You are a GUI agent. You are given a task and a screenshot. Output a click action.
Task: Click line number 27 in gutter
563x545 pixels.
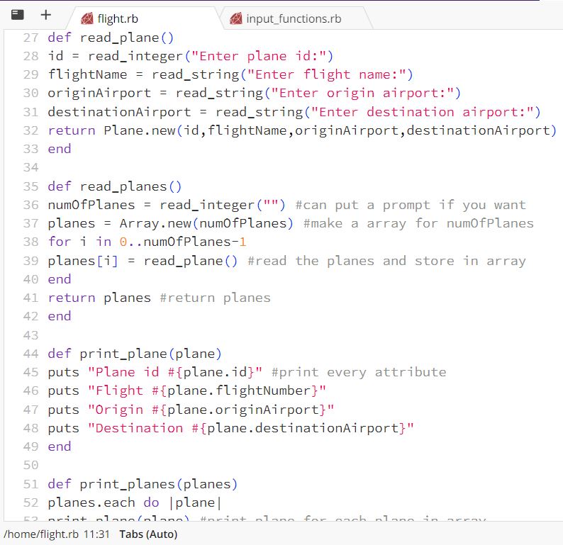tap(31, 38)
